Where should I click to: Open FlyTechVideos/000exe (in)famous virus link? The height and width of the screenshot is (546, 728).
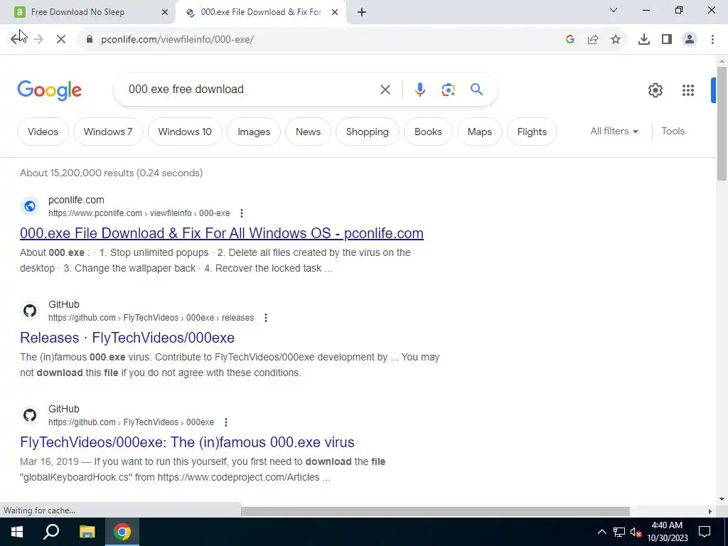coord(187,442)
